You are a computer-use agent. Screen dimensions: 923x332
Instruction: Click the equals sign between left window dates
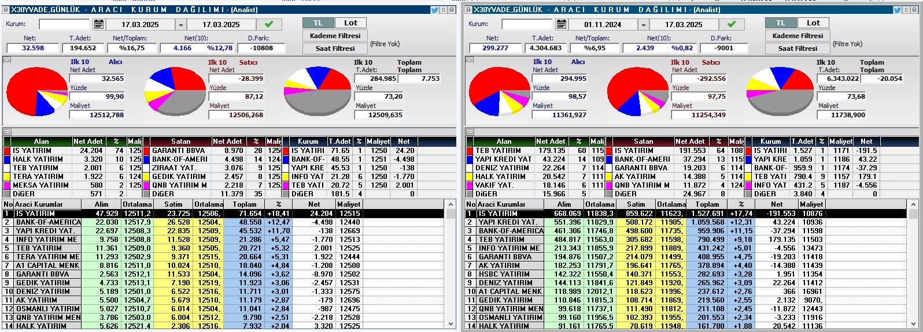[x=180, y=25]
